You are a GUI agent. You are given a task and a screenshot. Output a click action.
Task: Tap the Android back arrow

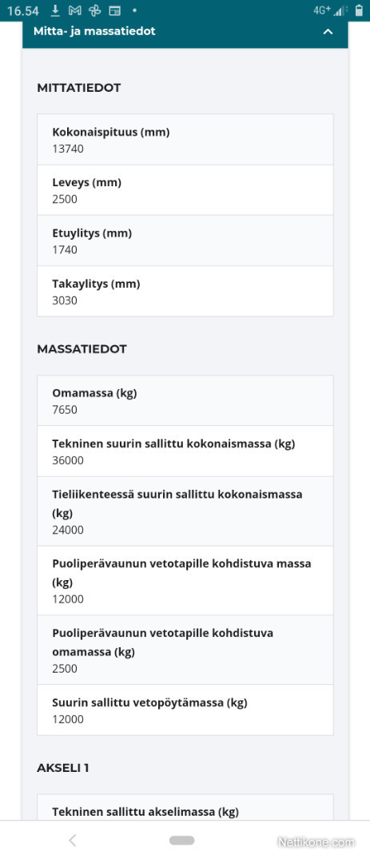pos(72,841)
